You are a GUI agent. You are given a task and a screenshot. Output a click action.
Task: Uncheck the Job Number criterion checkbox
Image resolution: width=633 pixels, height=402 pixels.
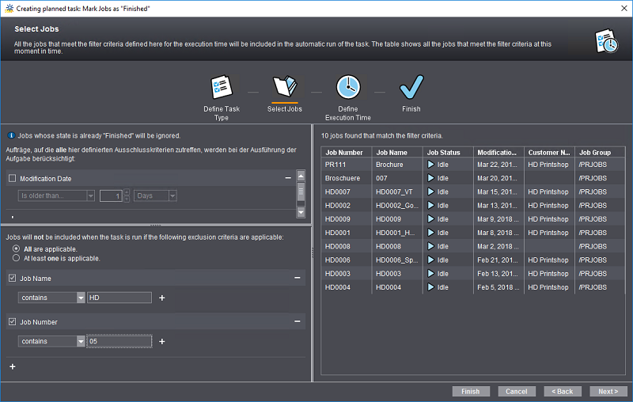(12, 322)
